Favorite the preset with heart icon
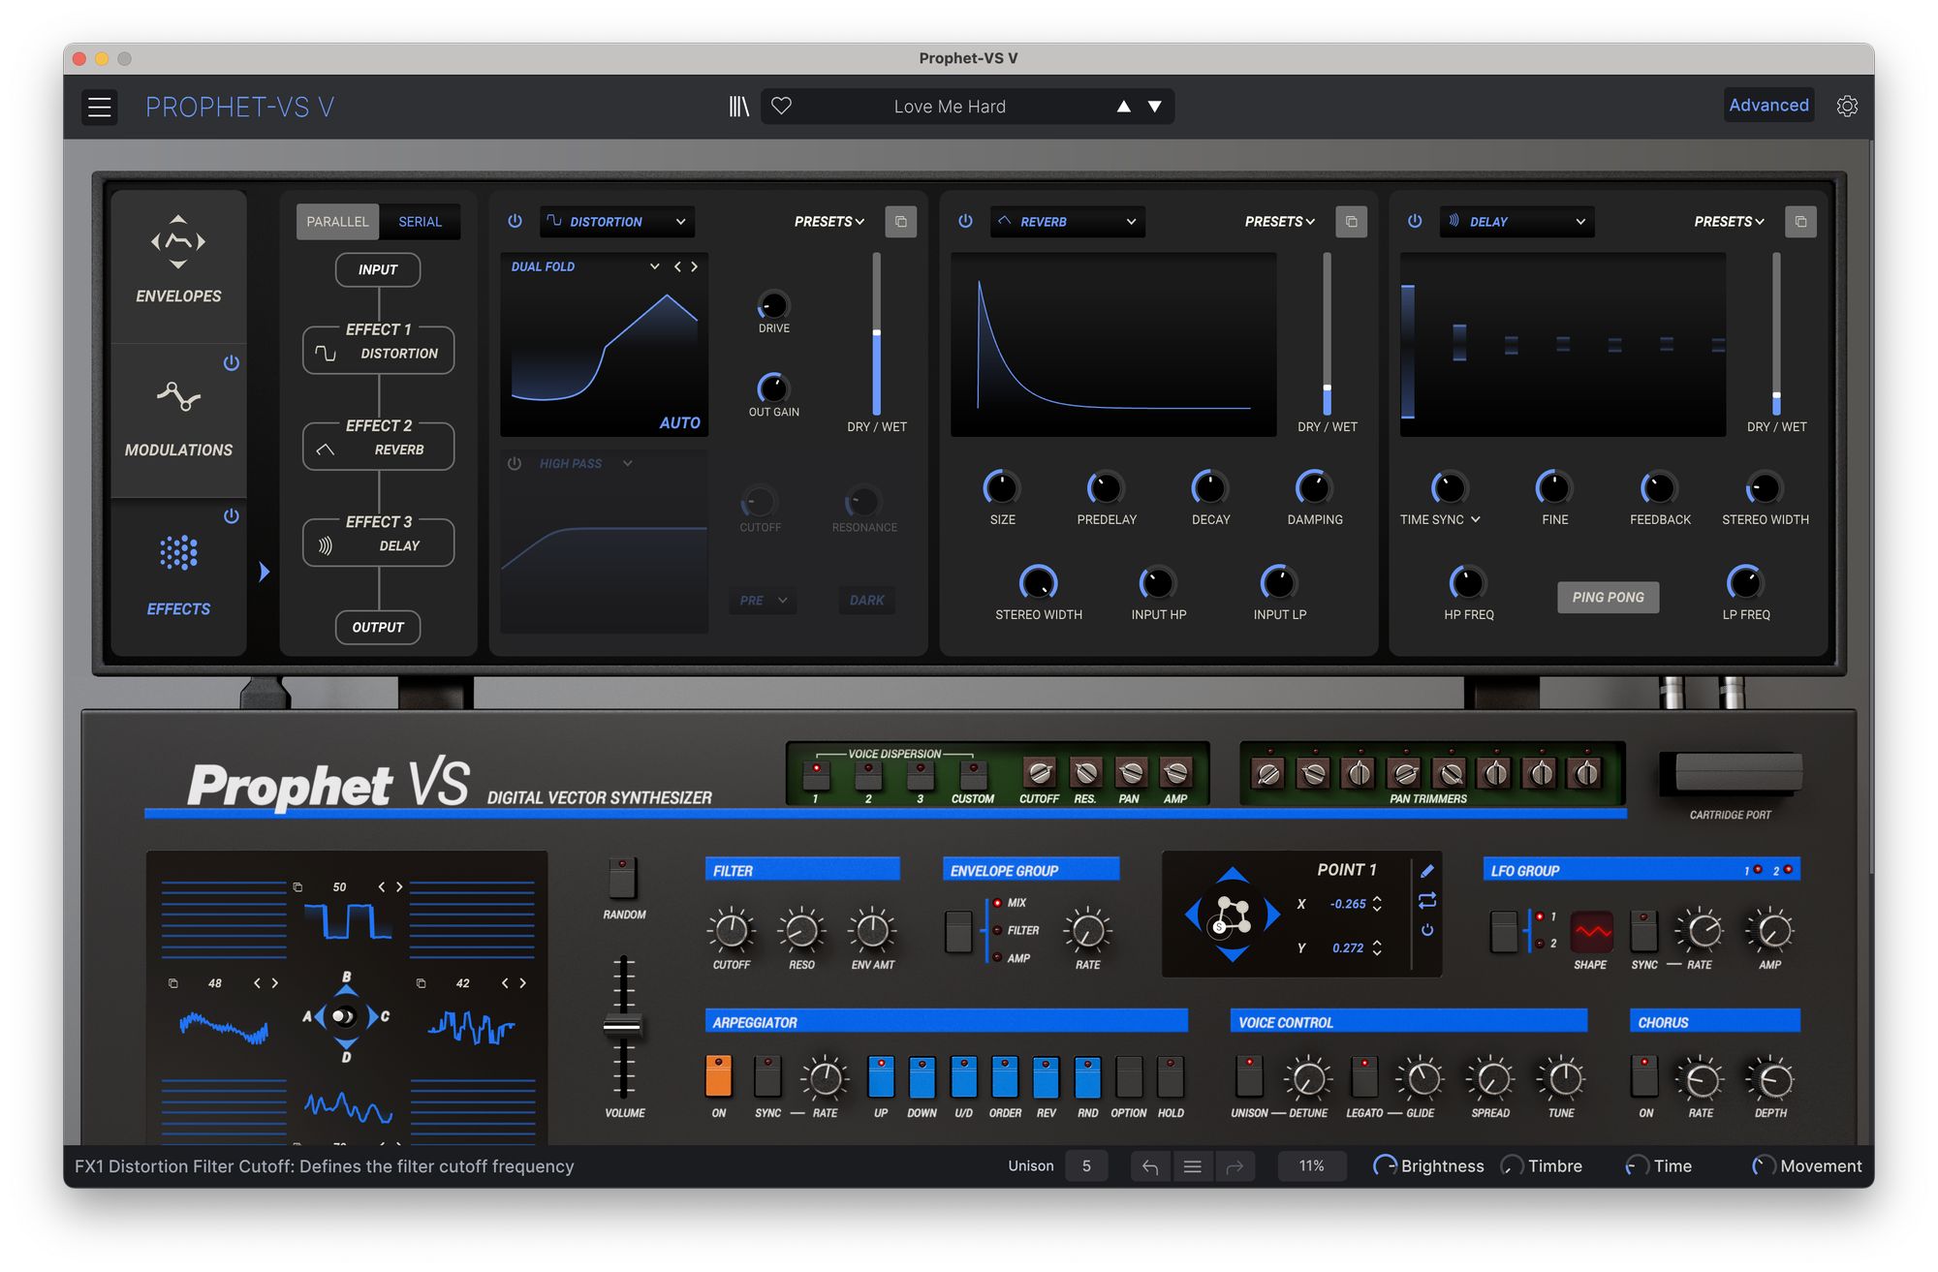The image size is (1938, 1272). tap(782, 106)
